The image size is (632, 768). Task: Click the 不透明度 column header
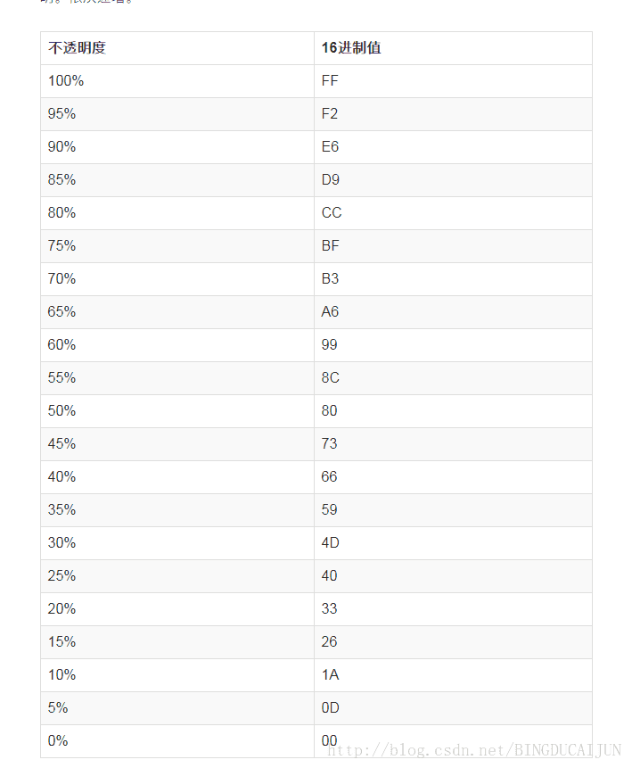tap(177, 48)
